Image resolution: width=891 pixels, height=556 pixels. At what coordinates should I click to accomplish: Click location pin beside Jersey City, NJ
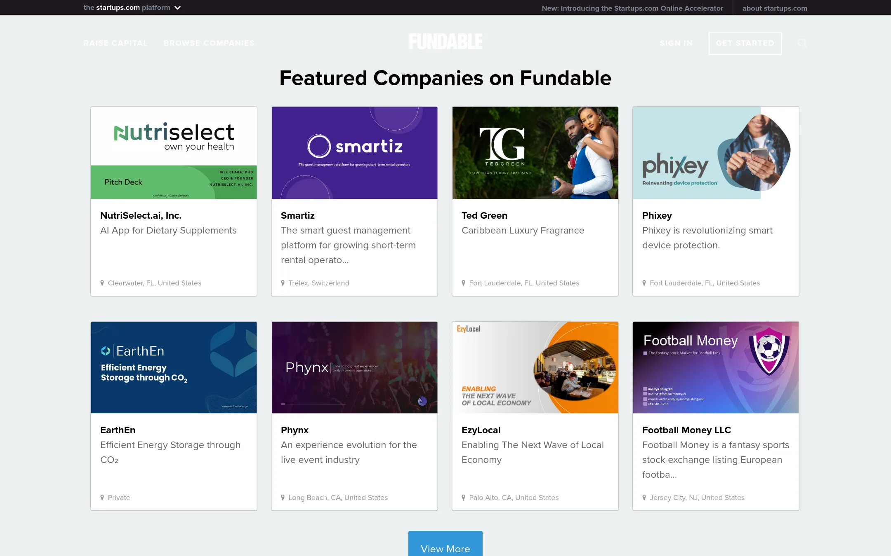644,498
